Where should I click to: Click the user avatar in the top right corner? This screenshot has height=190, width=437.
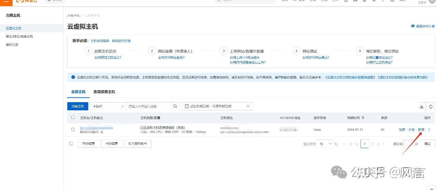(x=432, y=1)
